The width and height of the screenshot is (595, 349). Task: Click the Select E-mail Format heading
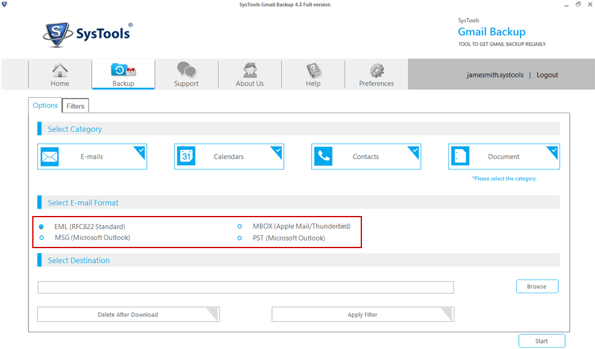(x=83, y=203)
